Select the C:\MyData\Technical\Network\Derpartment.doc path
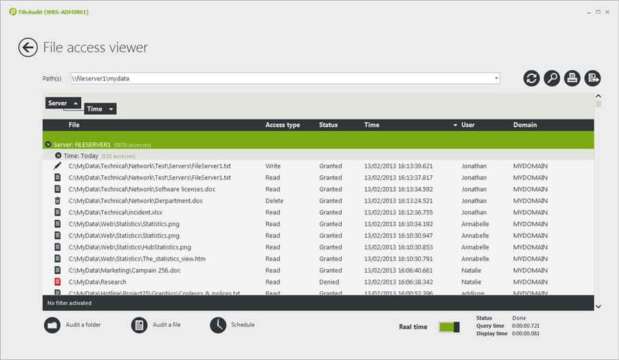 pos(135,201)
